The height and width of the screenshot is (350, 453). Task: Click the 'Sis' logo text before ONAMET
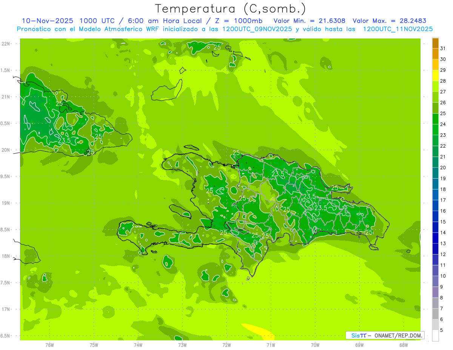click(x=356, y=335)
